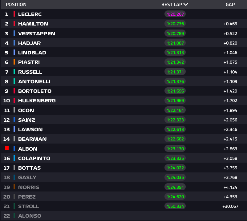Click Albon's red pit-stop status indicator
Screen dimensions: 247x221
[x=6, y=148]
